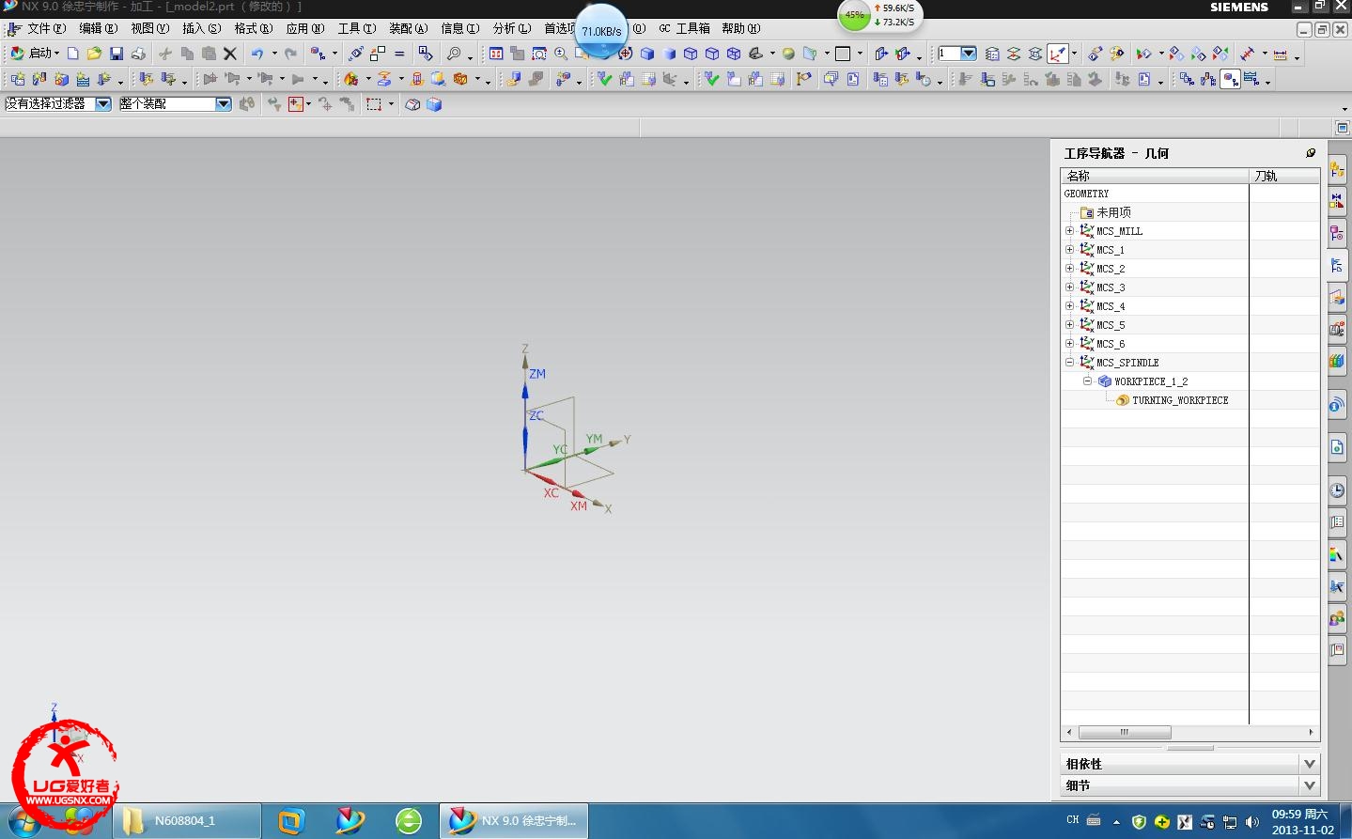This screenshot has height=839, width=1352.
Task: Expand the MCS_3 node
Action: coord(1069,287)
